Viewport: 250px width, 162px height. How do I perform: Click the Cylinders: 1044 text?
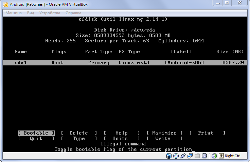coord(181,41)
